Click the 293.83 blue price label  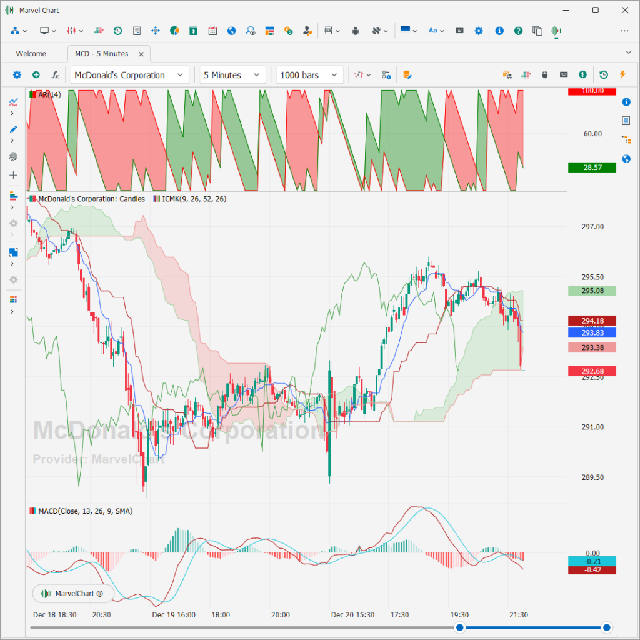pyautogui.click(x=592, y=332)
